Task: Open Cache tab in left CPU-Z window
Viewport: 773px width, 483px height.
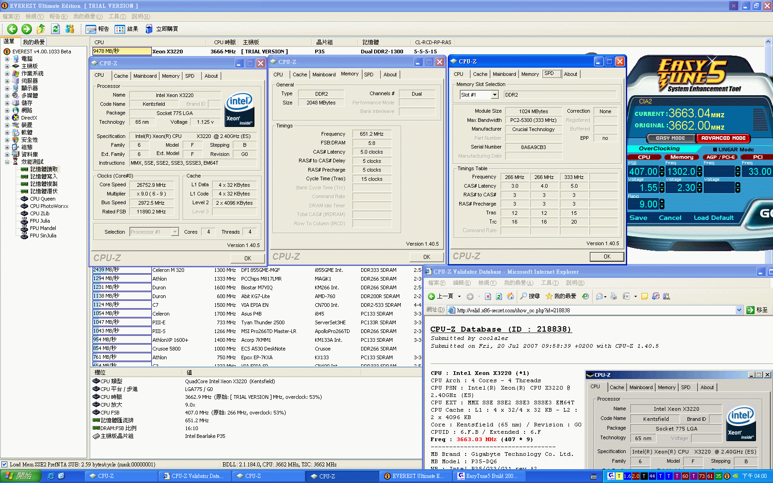Action: (x=121, y=76)
